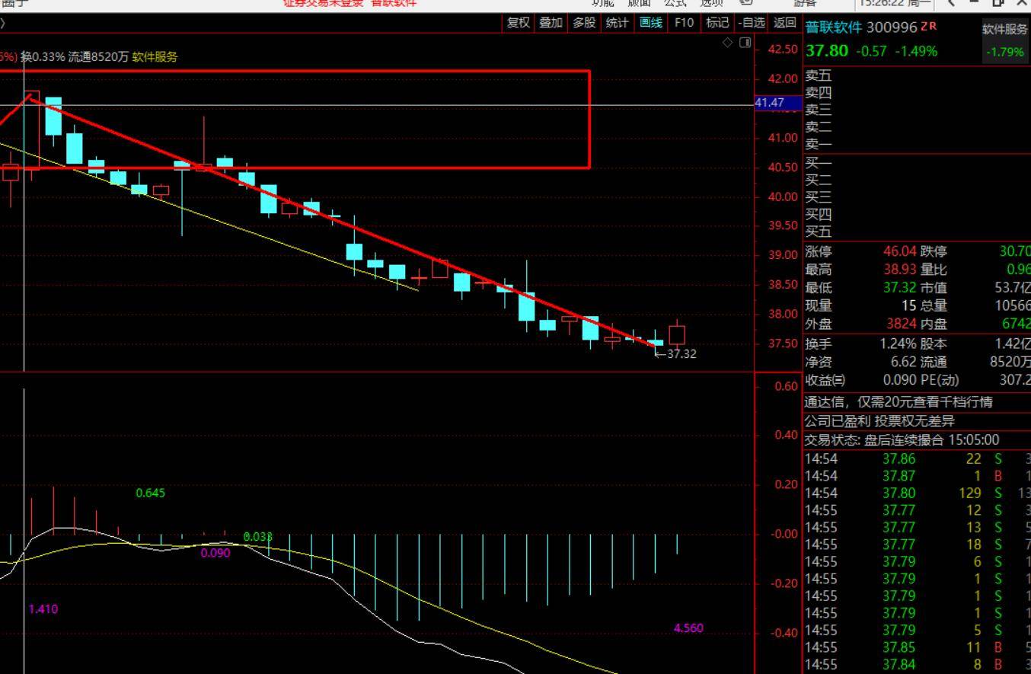Select the 37.87 tick row marked B

[918, 476]
